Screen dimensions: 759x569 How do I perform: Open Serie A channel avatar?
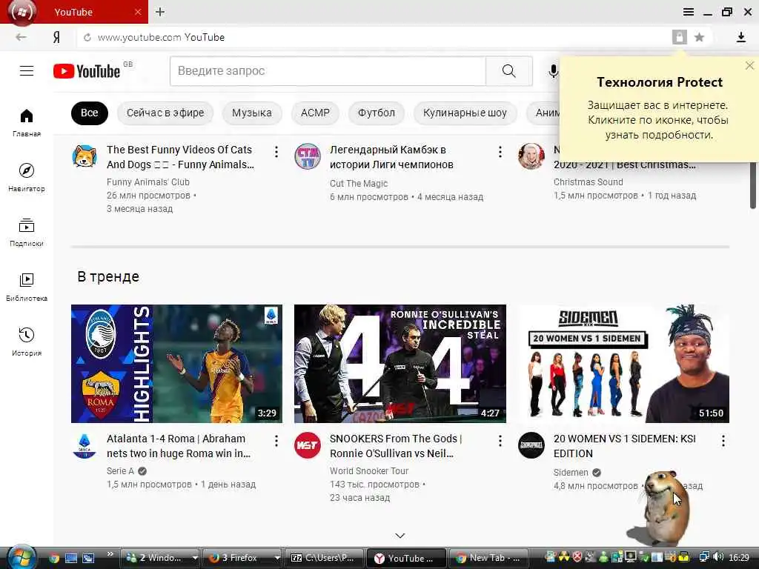coord(84,445)
